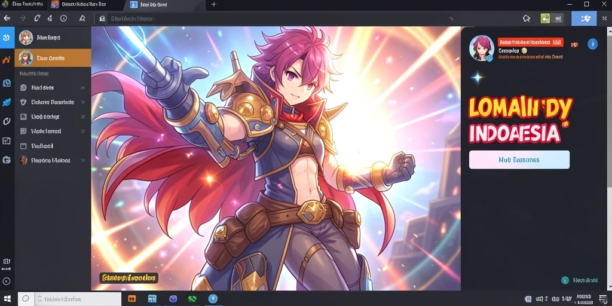Viewport: 612px width, 306px height.
Task: Close the shield-icon row using its X
Action: tap(82, 102)
